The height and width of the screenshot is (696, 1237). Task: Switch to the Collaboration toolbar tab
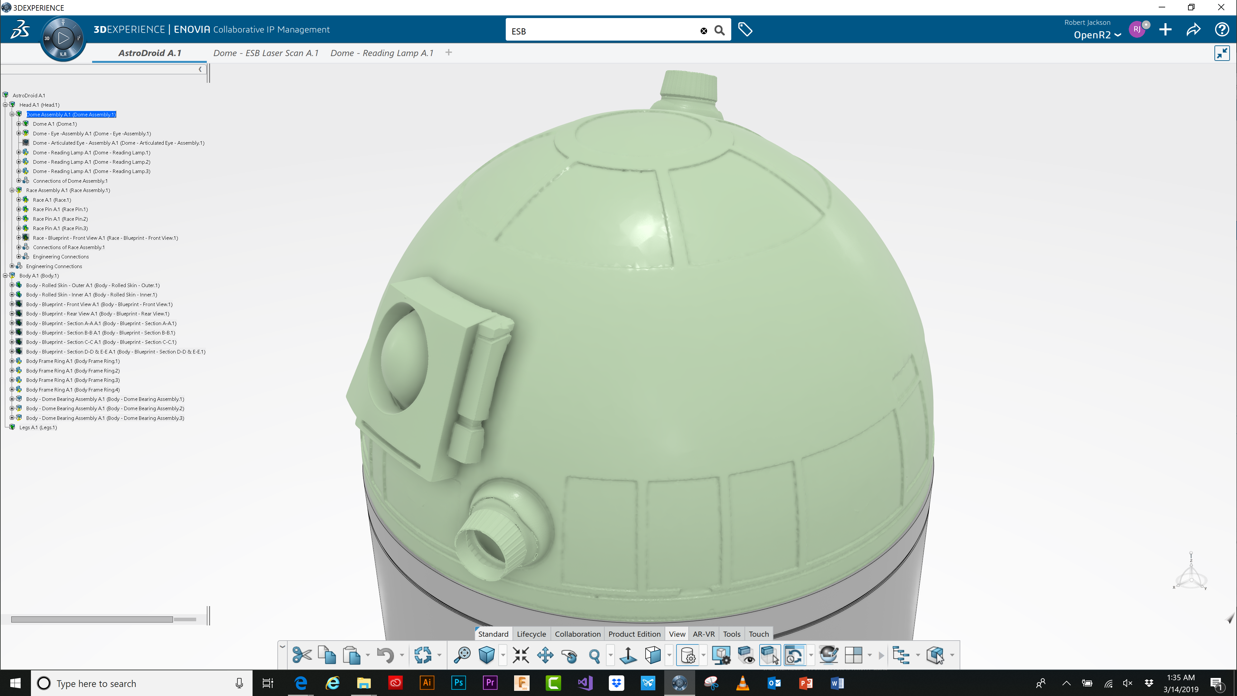pyautogui.click(x=578, y=634)
